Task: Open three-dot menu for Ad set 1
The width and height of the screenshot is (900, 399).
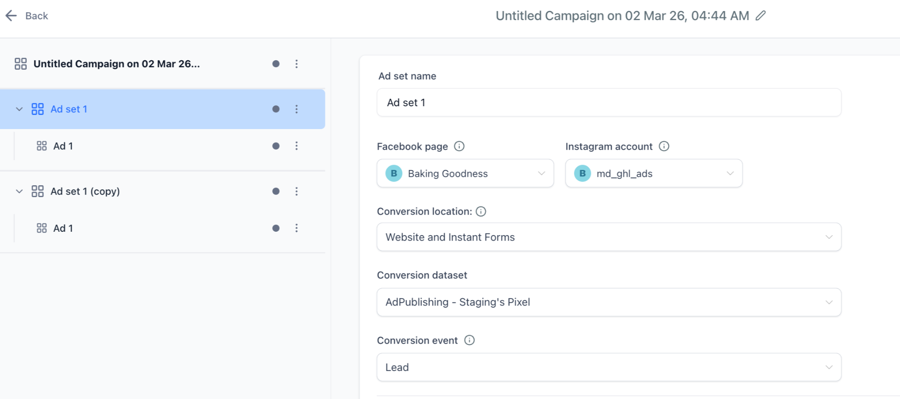Action: click(297, 109)
